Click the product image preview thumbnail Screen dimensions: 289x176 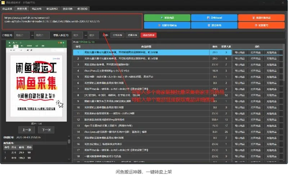point(36,81)
